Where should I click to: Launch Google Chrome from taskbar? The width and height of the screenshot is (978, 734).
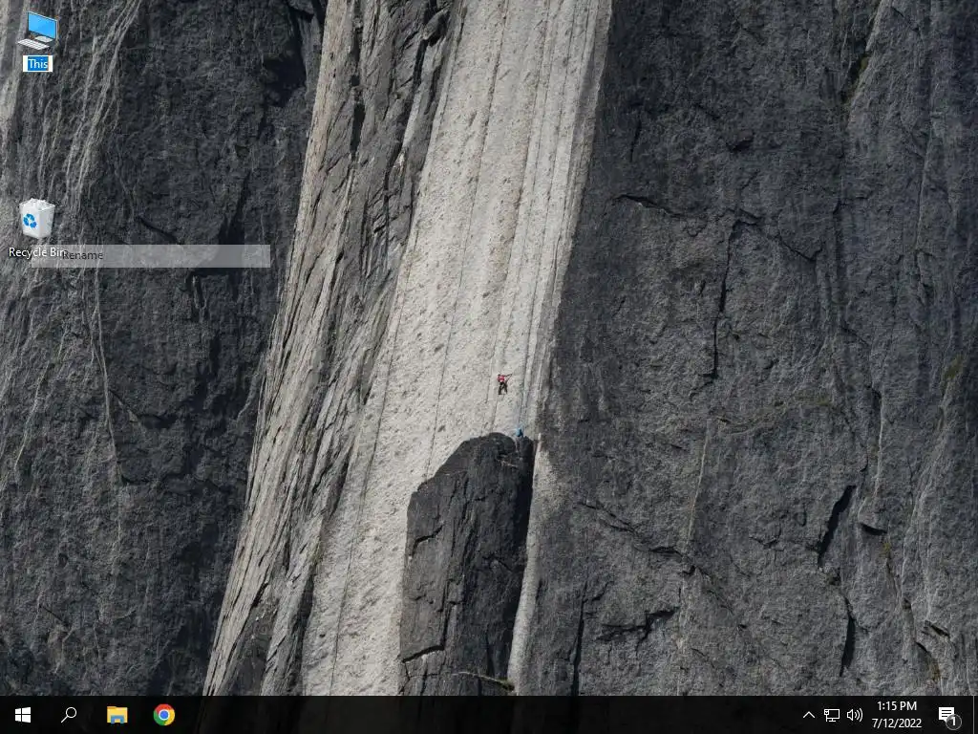pos(164,715)
